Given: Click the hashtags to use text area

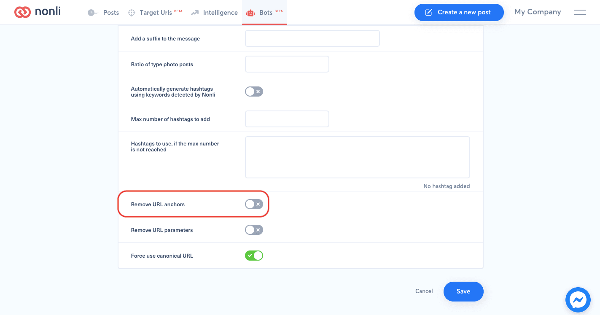Looking at the screenshot, I should point(358,157).
